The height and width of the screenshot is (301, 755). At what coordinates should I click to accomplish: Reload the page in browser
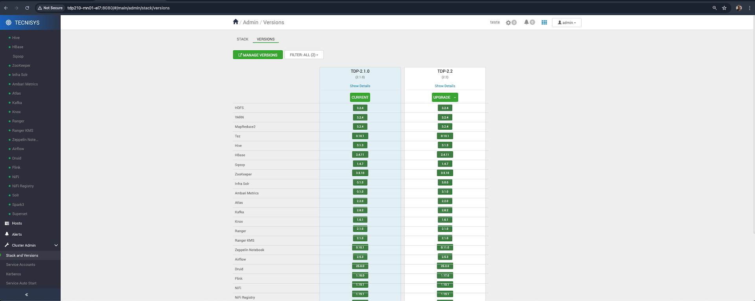coord(27,8)
